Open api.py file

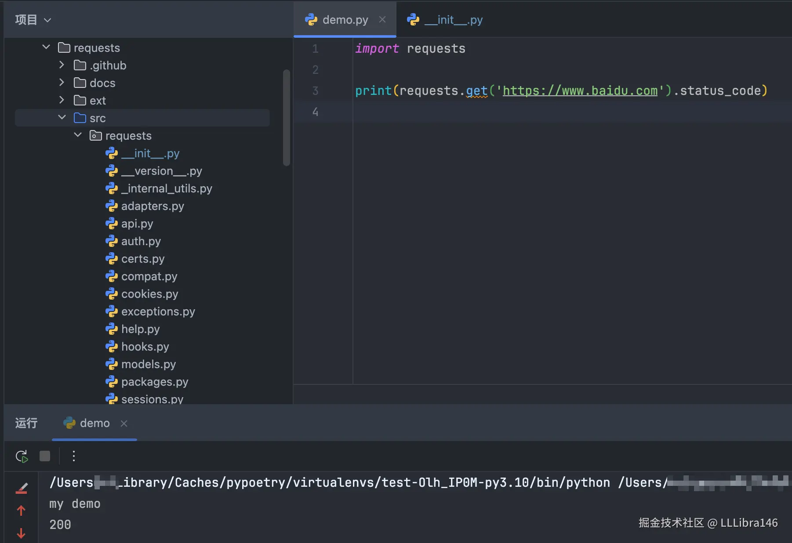(137, 224)
